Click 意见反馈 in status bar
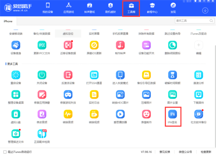 tap(165, 152)
